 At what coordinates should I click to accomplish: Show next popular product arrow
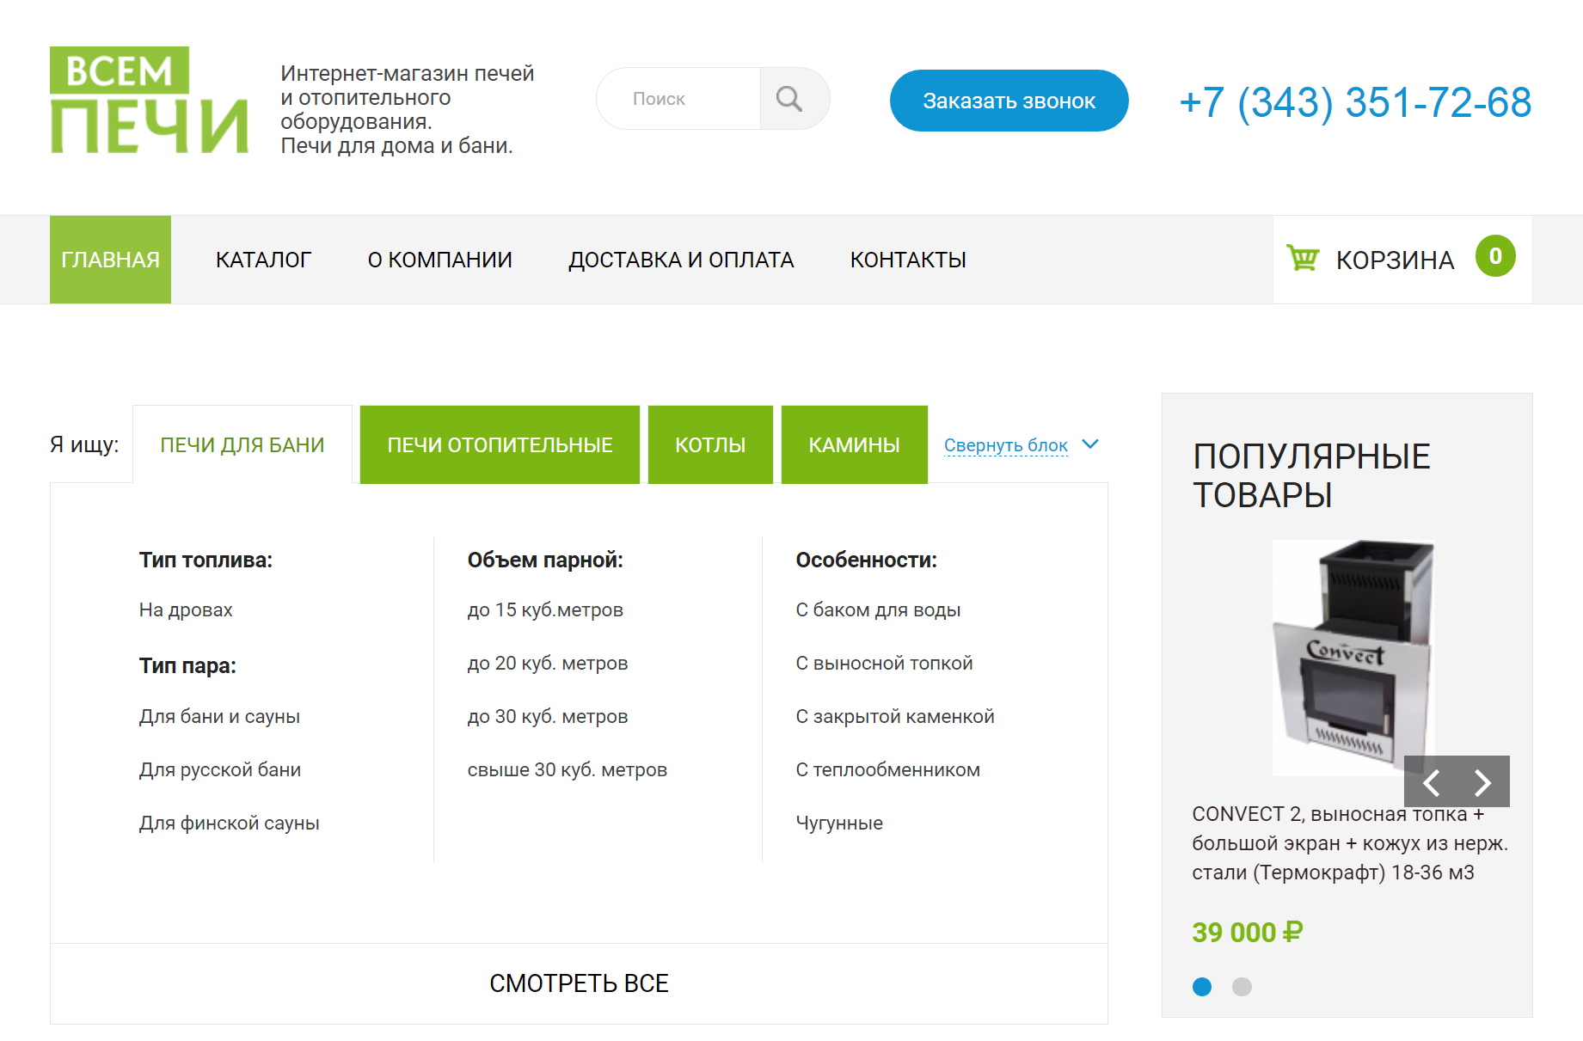[x=1483, y=782]
